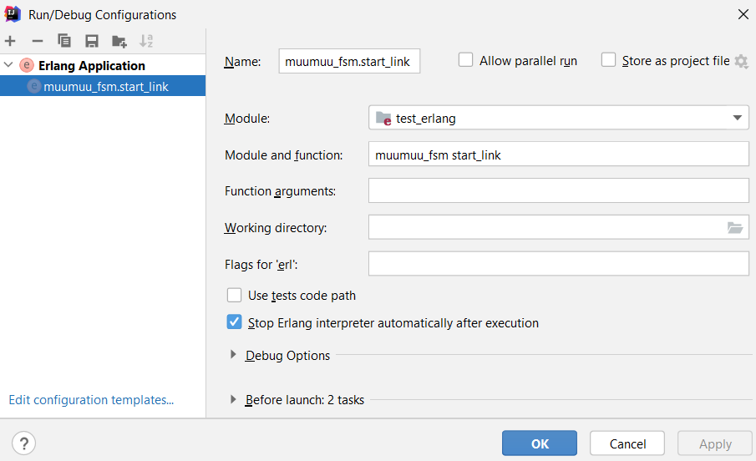Check the Store as project file box
This screenshot has height=461, width=756.
point(609,60)
